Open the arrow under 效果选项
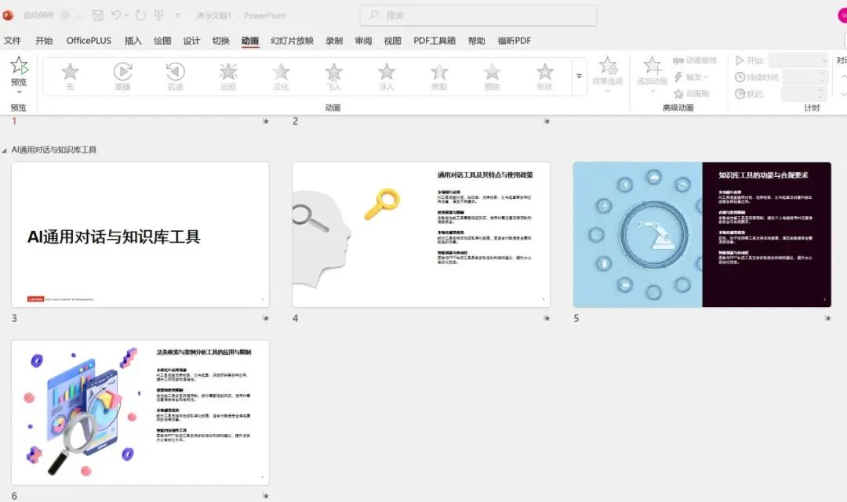847x502 pixels. (x=608, y=91)
